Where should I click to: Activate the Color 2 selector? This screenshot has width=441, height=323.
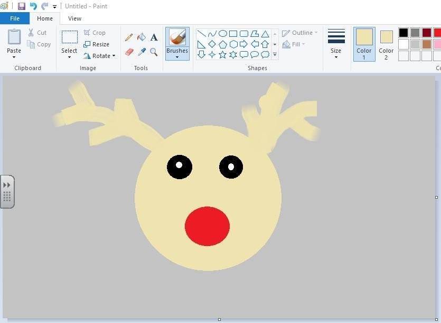pyautogui.click(x=386, y=43)
